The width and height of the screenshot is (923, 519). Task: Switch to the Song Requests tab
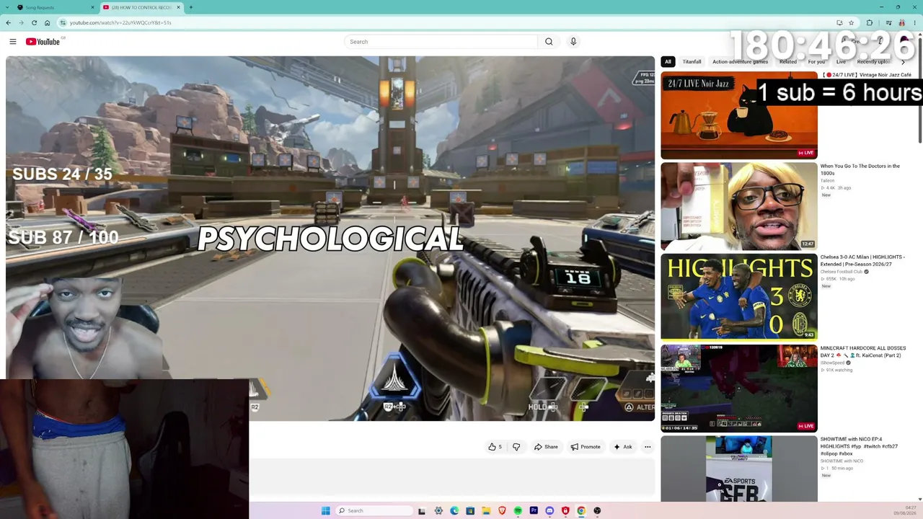point(56,7)
